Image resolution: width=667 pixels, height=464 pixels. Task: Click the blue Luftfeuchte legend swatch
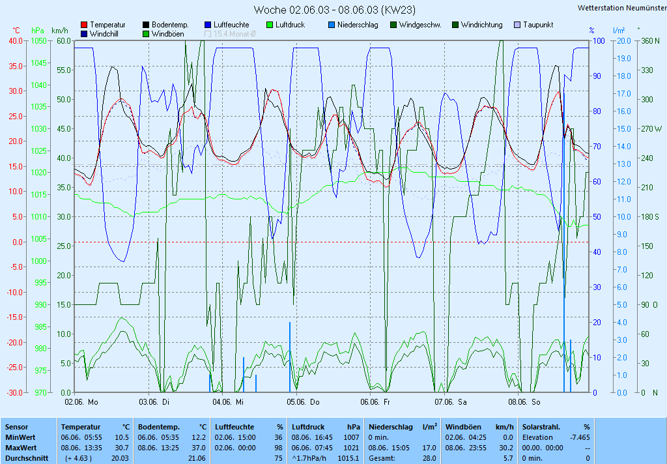(208, 25)
